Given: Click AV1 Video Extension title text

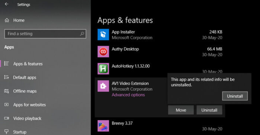Looking at the screenshot, I should (130, 83).
